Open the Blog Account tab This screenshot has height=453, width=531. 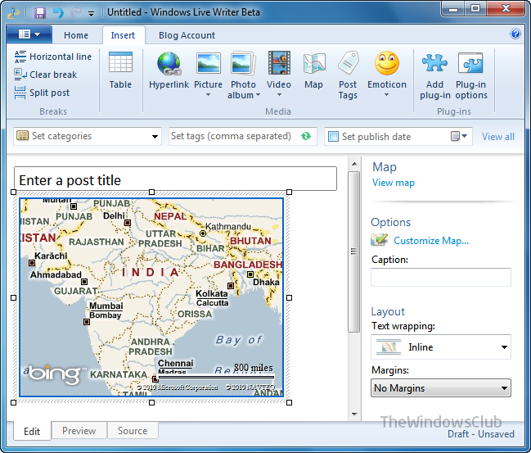point(187,35)
